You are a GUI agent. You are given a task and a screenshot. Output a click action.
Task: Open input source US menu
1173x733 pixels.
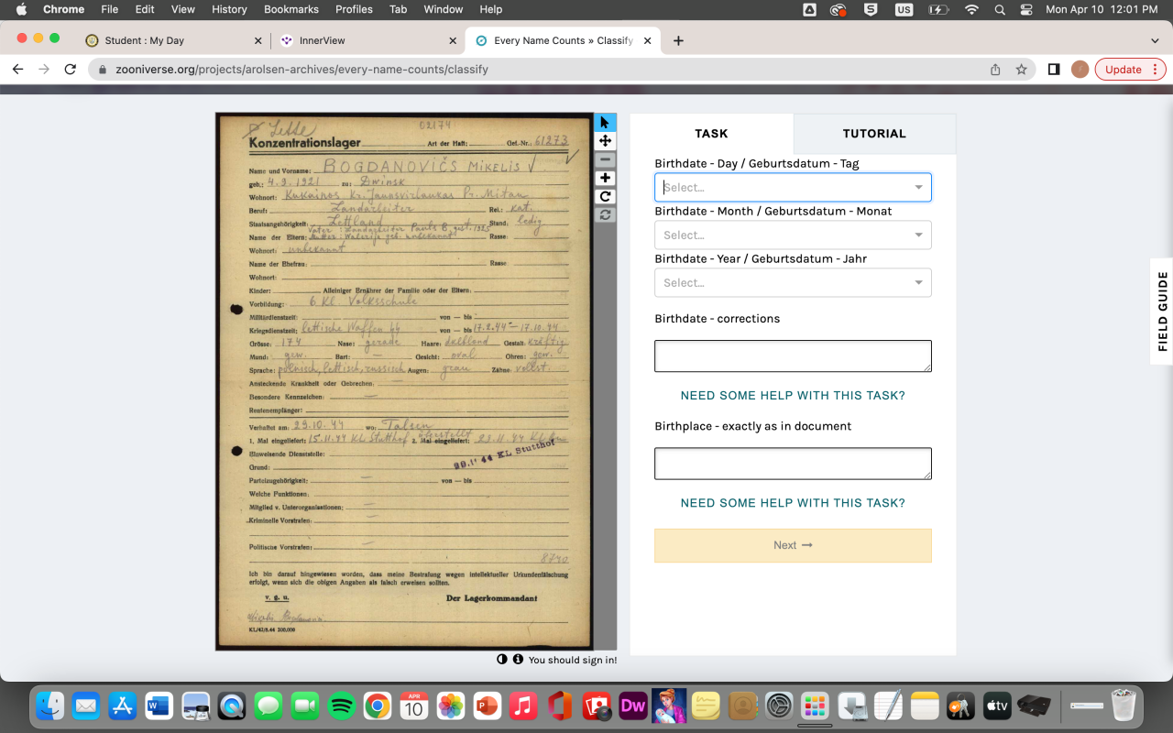click(904, 9)
